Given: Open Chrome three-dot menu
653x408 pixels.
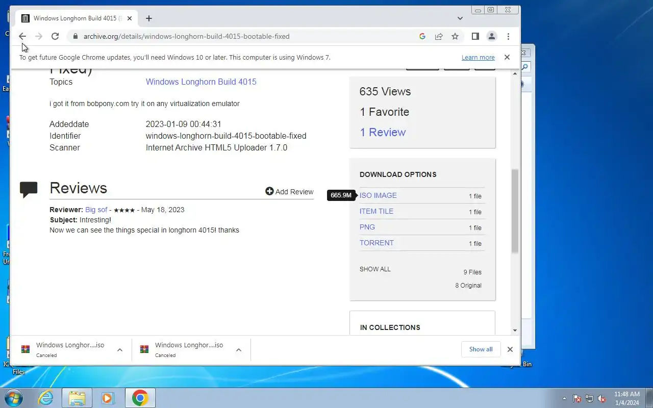Looking at the screenshot, I should [508, 36].
